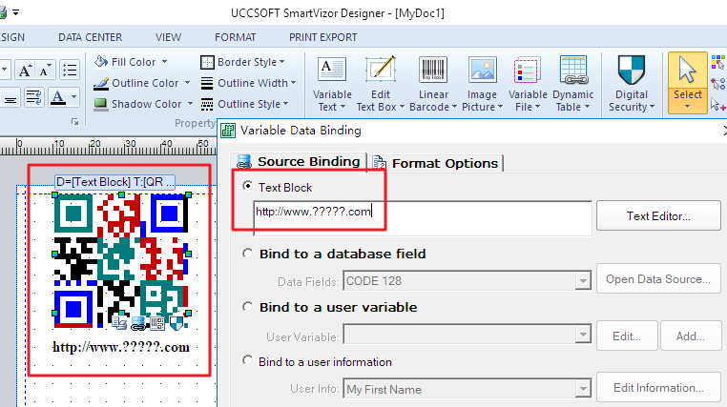Increase font size with larger A icon
The image size is (727, 407).
pos(25,71)
